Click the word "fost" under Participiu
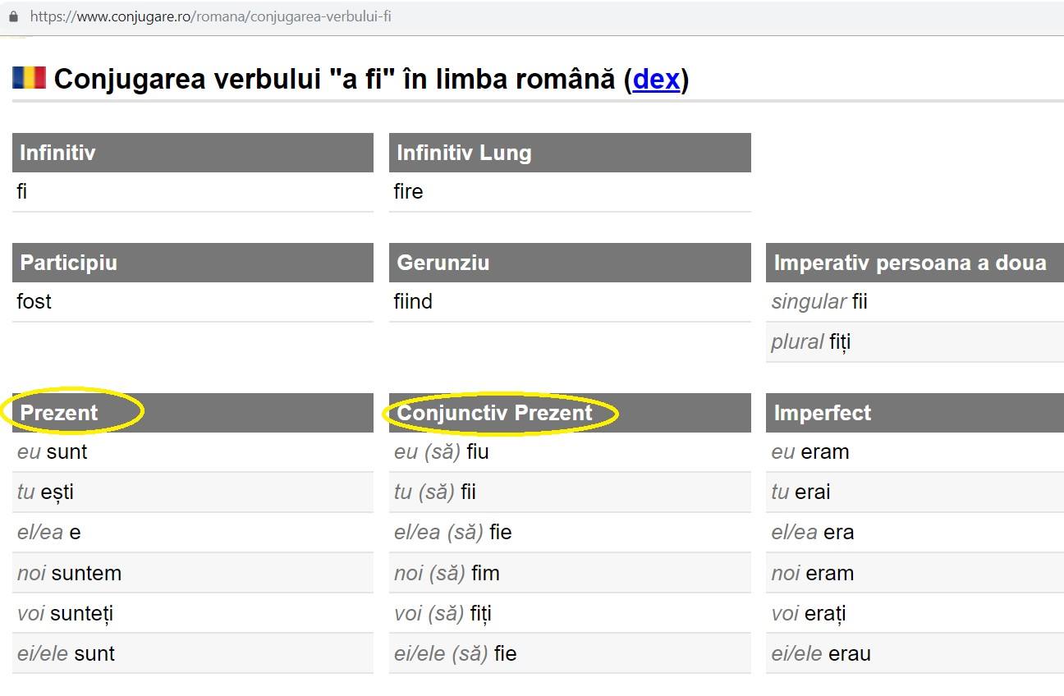Screen dimensions: 1064x696 [x=34, y=301]
